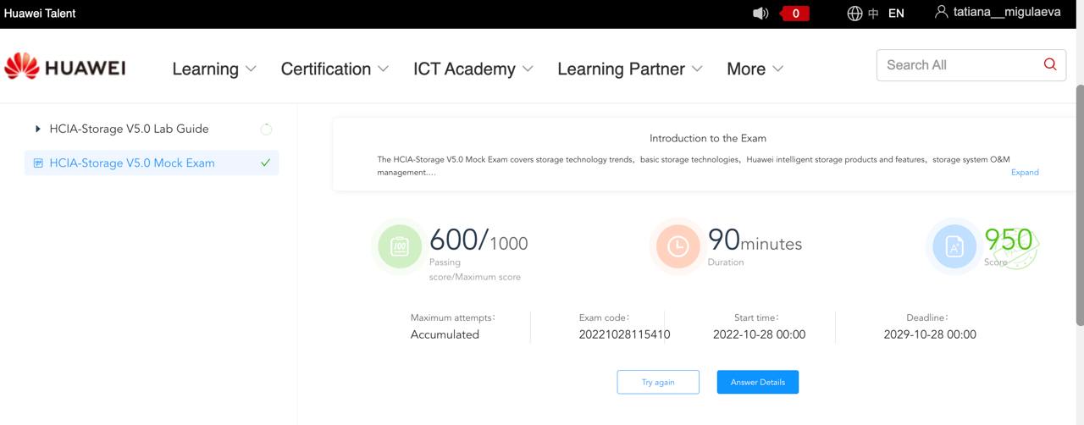
Task: Click the Lab Guide progress circle
Action: click(266, 130)
